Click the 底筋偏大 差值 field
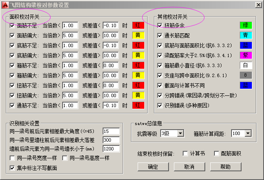The height and width of the screenshot is (180, 264). (111, 55)
